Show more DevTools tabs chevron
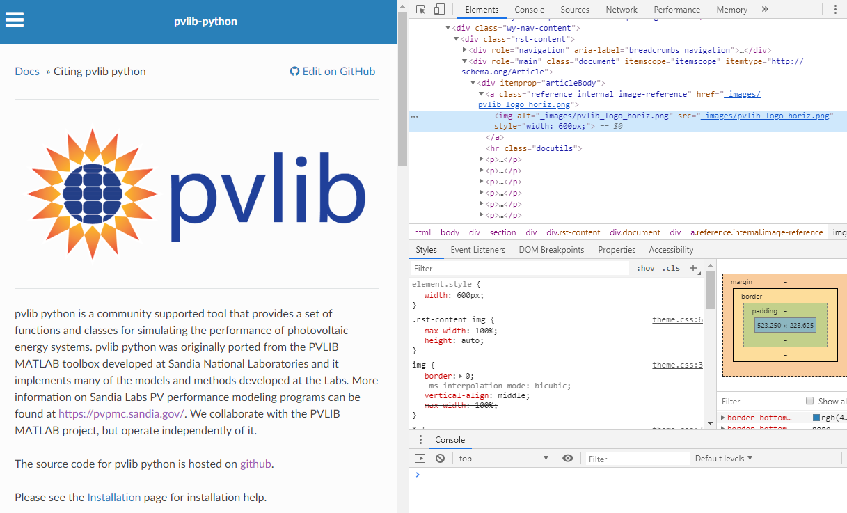 [765, 9]
